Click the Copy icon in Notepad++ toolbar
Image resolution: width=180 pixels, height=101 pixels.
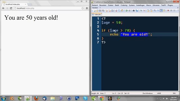119,11
